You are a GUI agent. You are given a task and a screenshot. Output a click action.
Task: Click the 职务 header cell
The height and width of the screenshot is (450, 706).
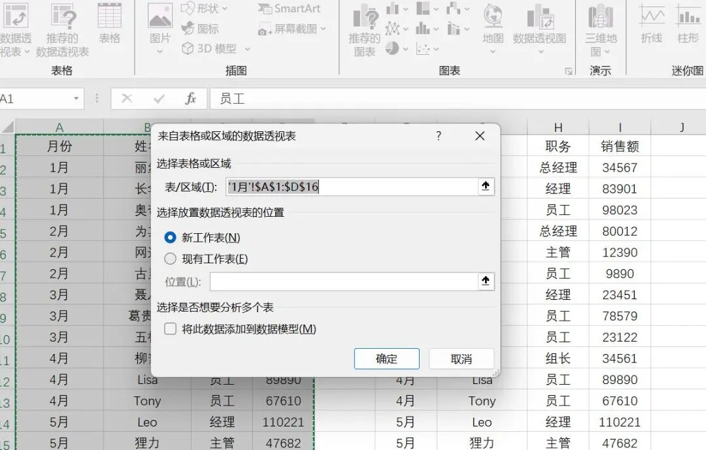[558, 146]
